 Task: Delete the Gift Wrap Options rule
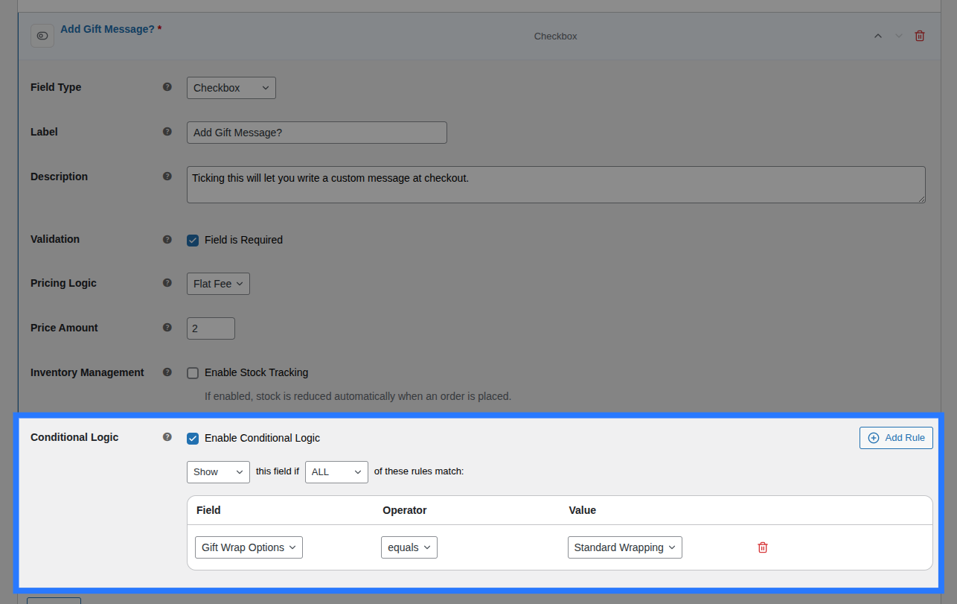pyautogui.click(x=763, y=547)
